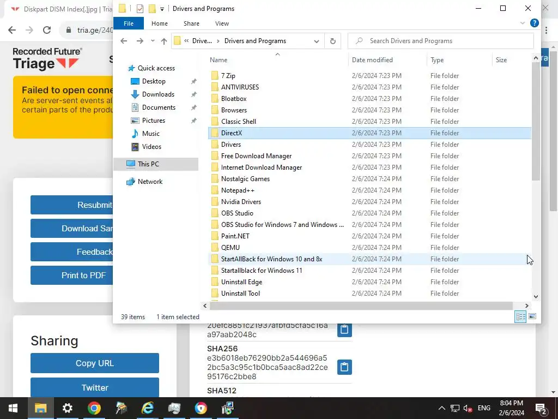The image size is (558, 419).
Task: Sort by Name column header
Action: pos(277,60)
